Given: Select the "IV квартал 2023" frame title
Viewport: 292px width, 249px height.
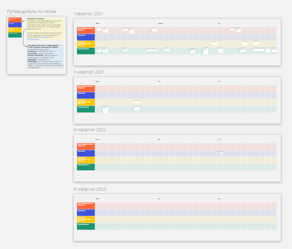Looking at the screenshot, I should [x=90, y=189].
